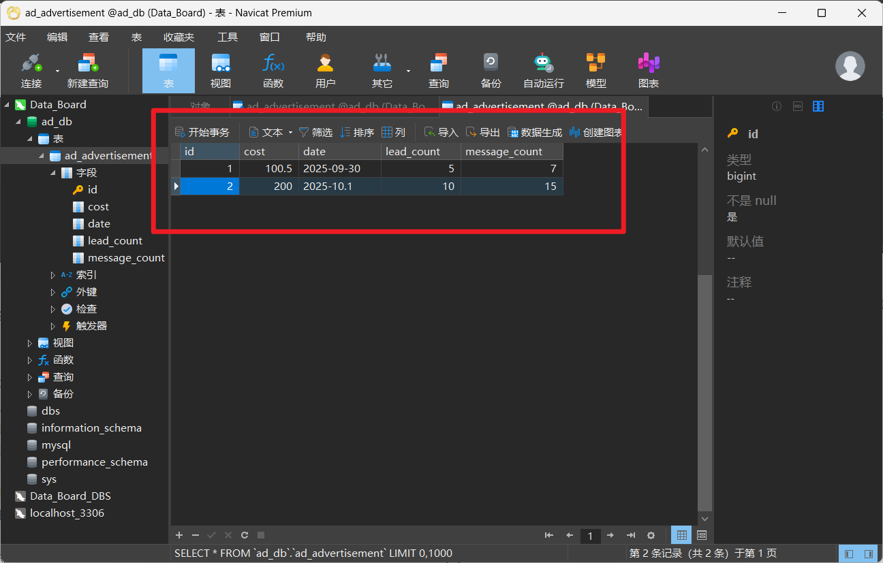Go to next page of records
The height and width of the screenshot is (563, 883).
click(x=610, y=535)
